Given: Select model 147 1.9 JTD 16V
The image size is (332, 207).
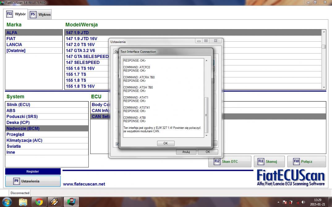Looking at the screenshot, I should [86, 39].
